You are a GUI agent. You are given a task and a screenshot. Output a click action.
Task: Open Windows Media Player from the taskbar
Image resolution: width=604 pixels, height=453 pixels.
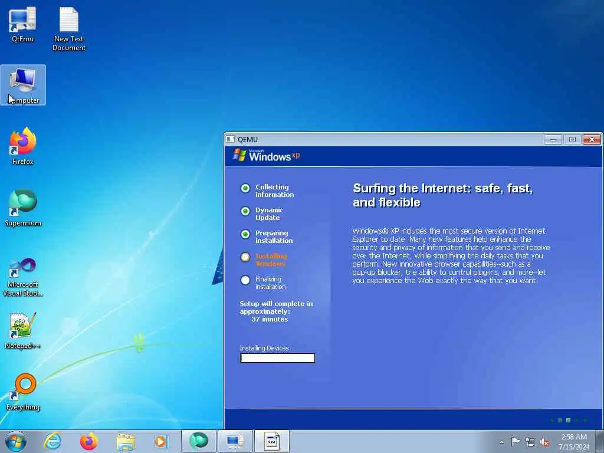(161, 441)
